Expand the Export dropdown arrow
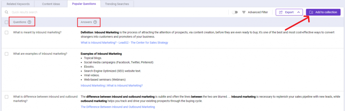Image resolution: width=345 pixels, height=111 pixels. [x=298, y=12]
